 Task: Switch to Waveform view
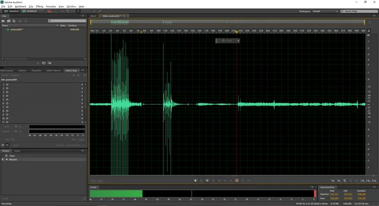[x=12, y=11]
